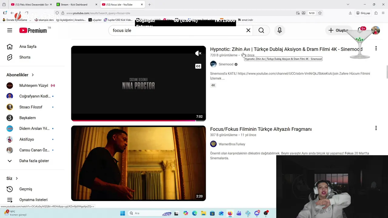
Task: Open emot indir bookmark
Action: point(246,20)
